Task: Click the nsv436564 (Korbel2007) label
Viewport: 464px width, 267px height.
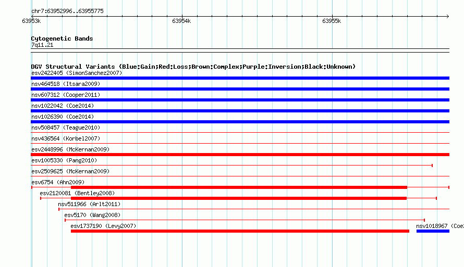Action: pyautogui.click(x=66, y=138)
